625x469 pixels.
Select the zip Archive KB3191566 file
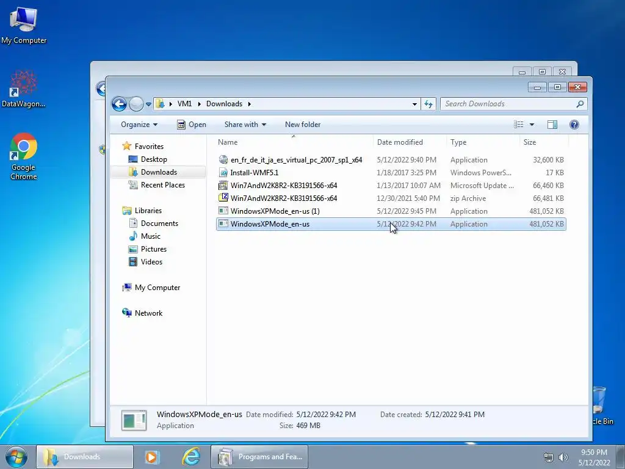[391, 198]
